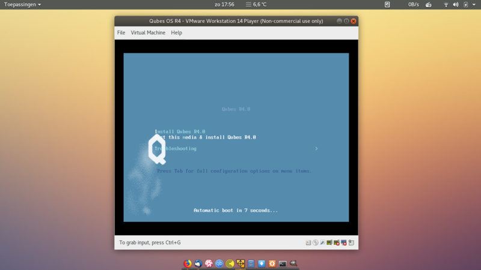Click inside the VM screen to grab input
The image size is (481, 270).
point(236,137)
